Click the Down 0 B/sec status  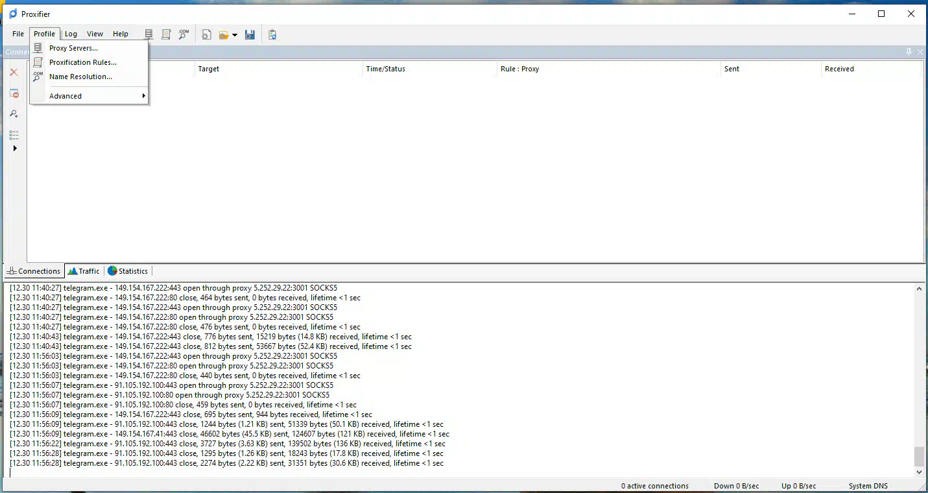tap(736, 486)
